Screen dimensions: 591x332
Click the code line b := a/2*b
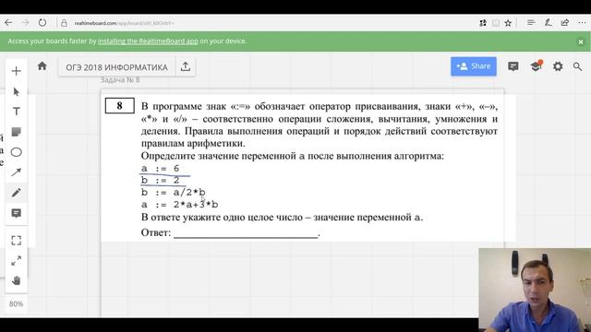click(x=173, y=193)
